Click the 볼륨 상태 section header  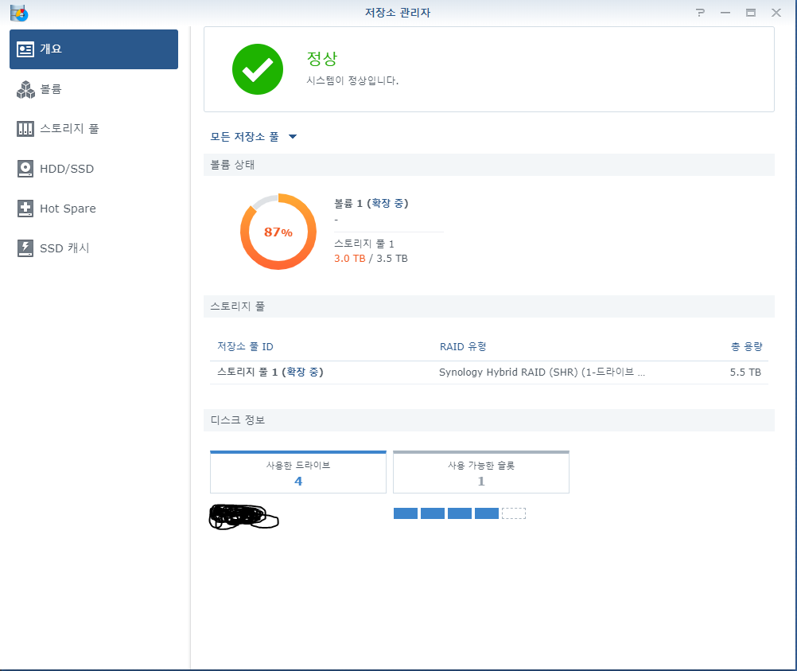pyautogui.click(x=489, y=165)
